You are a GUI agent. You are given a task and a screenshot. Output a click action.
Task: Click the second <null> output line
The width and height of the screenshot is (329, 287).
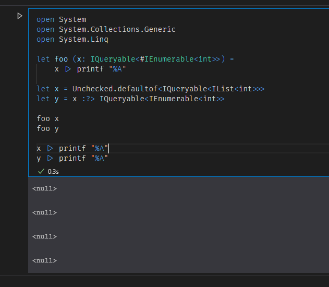(44, 212)
